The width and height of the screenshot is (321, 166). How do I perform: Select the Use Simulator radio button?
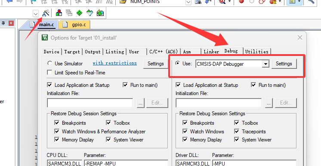click(x=50, y=63)
